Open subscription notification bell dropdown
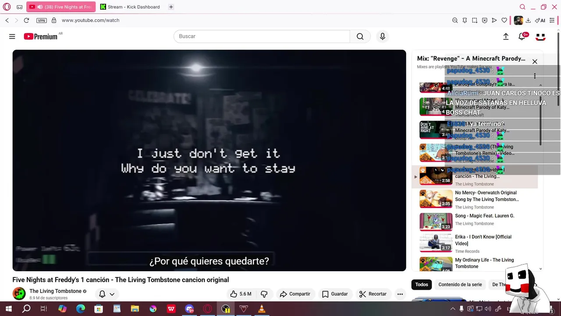This screenshot has height=316, width=561. click(x=107, y=294)
